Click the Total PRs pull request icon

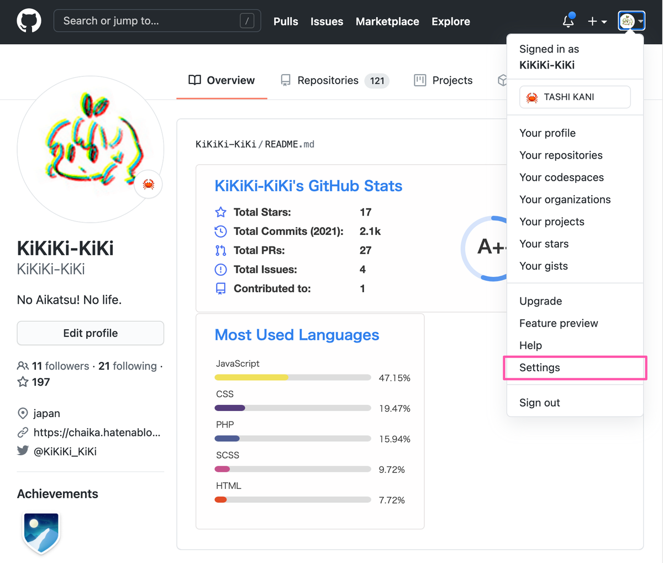tap(220, 250)
